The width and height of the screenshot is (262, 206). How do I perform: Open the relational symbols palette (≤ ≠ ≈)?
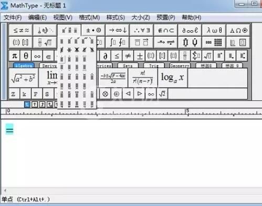point(21,30)
